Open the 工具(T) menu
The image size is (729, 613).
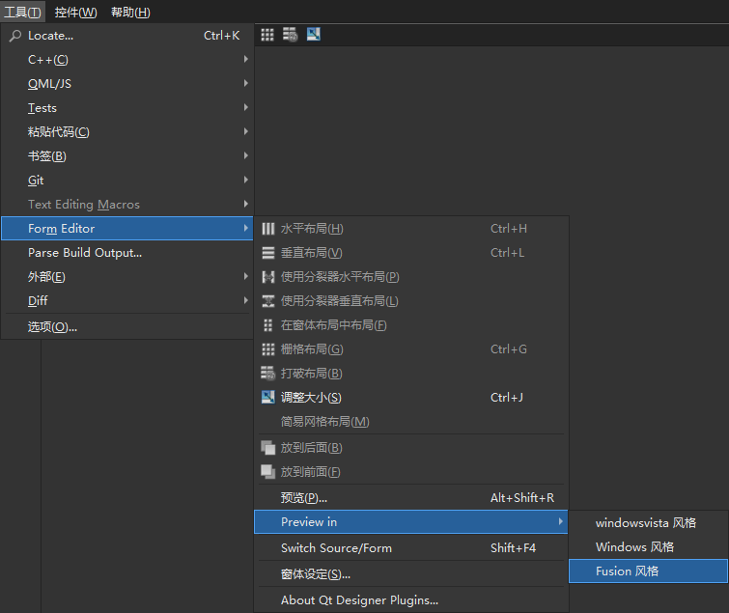tap(22, 13)
